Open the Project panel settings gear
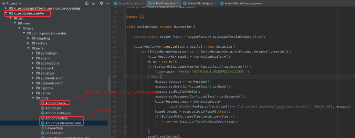Image resolution: width=355 pixels, height=138 pixels. pos(102,3)
